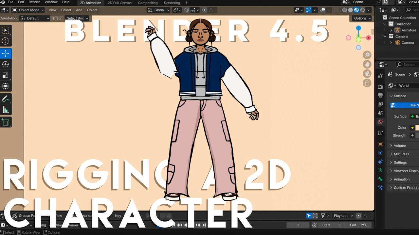Set the world Color swatch

pos(417,128)
